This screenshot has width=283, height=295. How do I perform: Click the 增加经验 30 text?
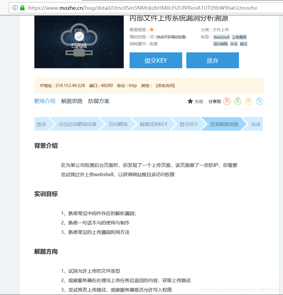coord(142,37)
